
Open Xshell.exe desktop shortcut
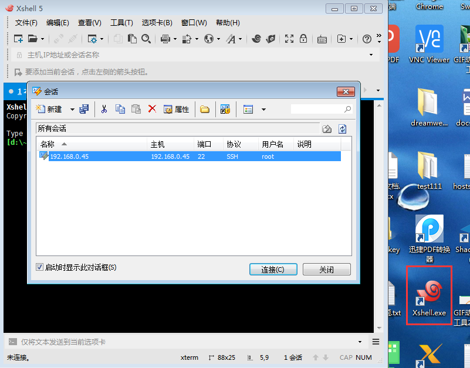pyautogui.click(x=429, y=297)
